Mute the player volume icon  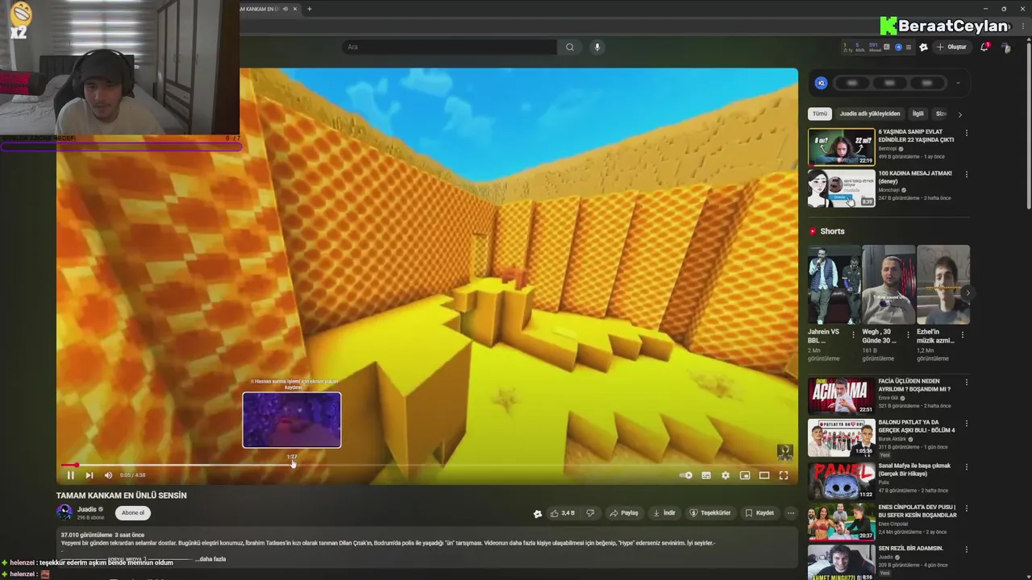click(x=108, y=475)
